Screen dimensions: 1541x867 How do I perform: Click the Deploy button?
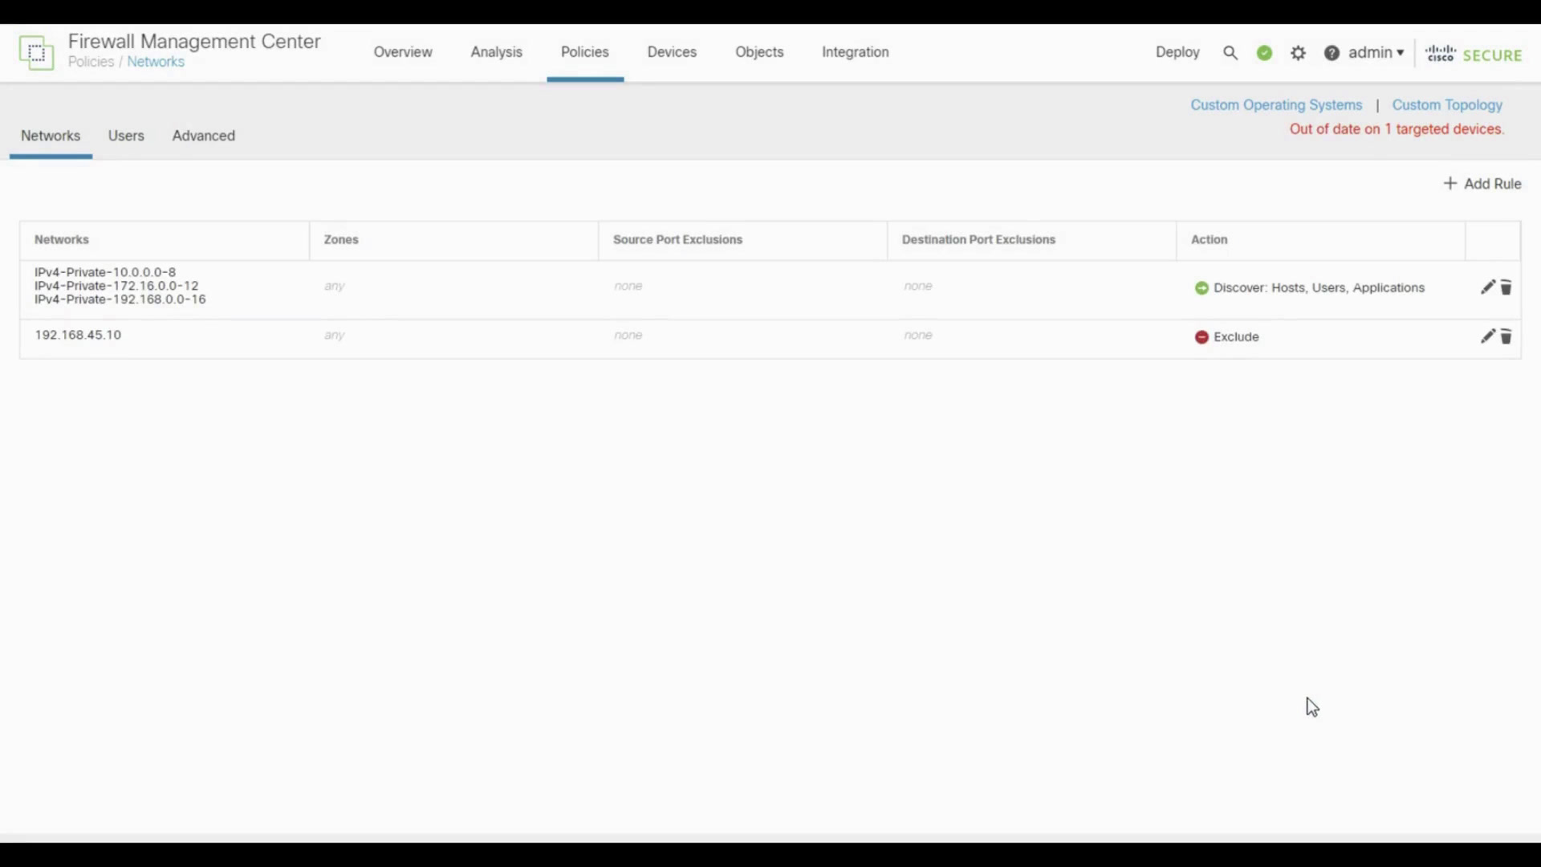[1177, 52]
